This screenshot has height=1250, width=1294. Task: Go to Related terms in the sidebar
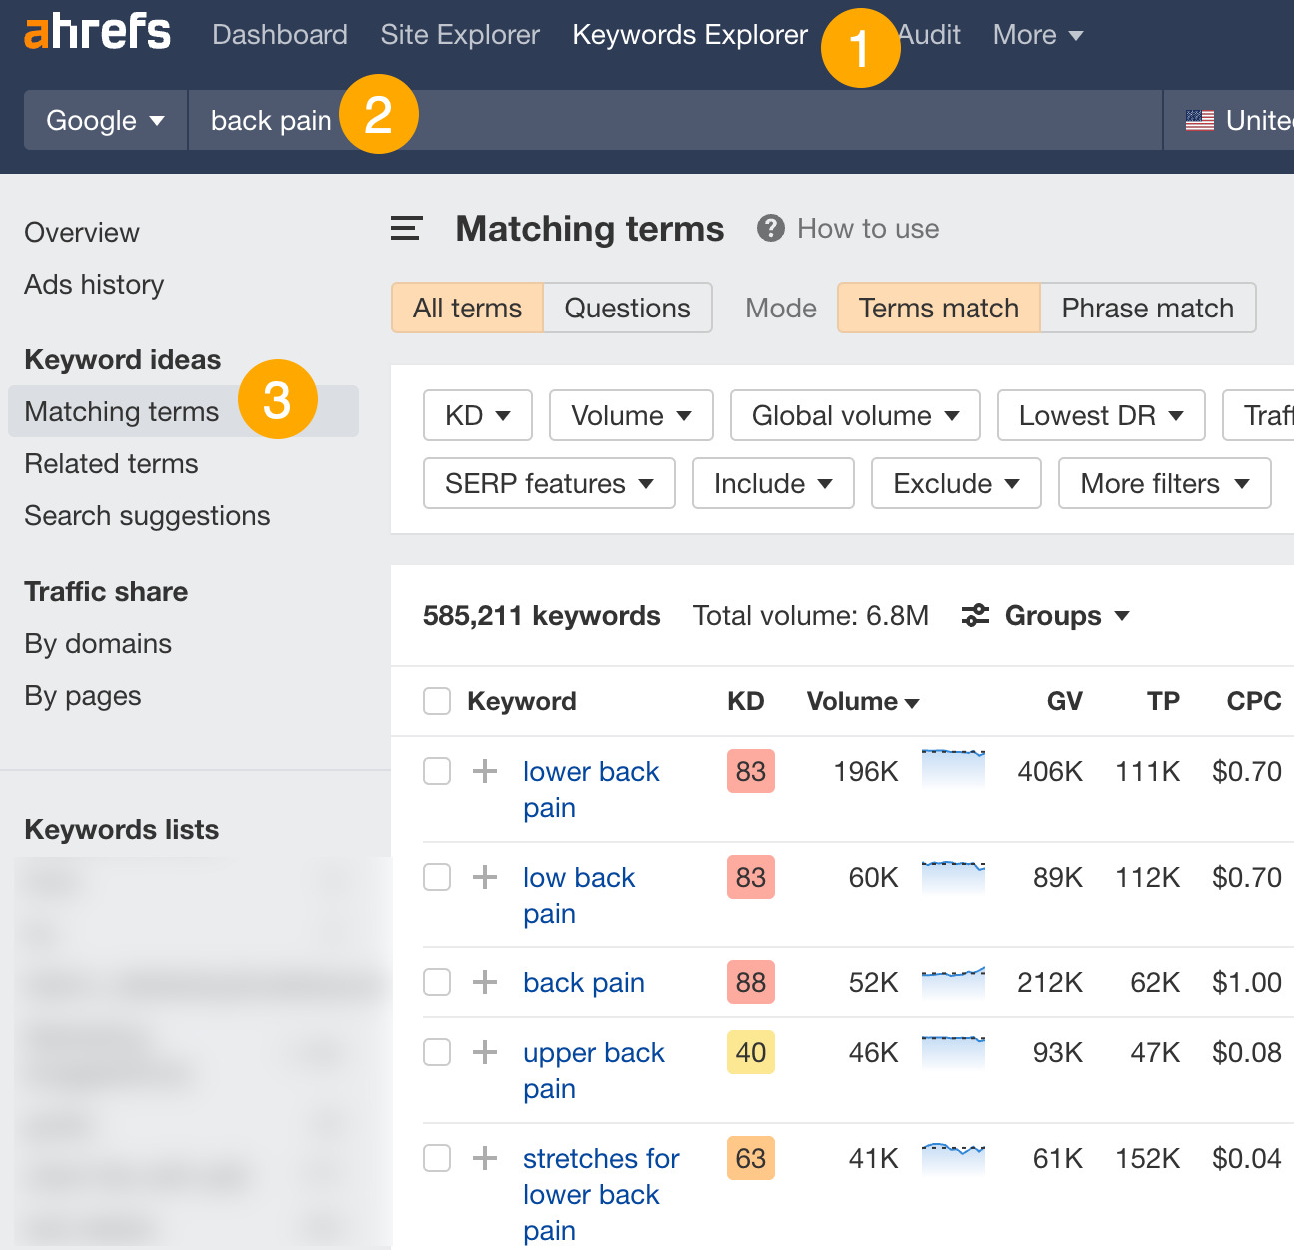[x=111, y=463]
